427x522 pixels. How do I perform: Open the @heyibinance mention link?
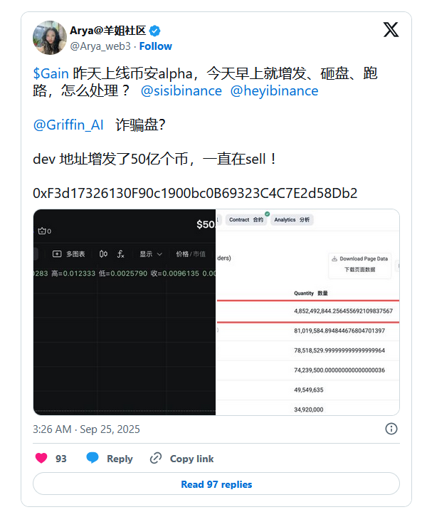274,91
